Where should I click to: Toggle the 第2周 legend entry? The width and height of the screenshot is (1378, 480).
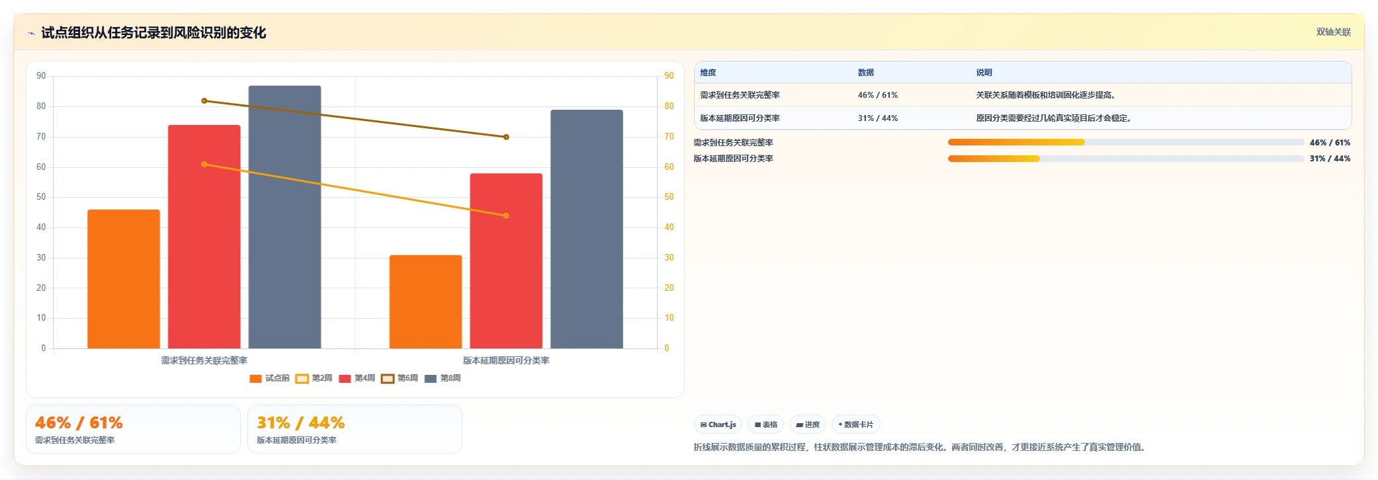(314, 378)
